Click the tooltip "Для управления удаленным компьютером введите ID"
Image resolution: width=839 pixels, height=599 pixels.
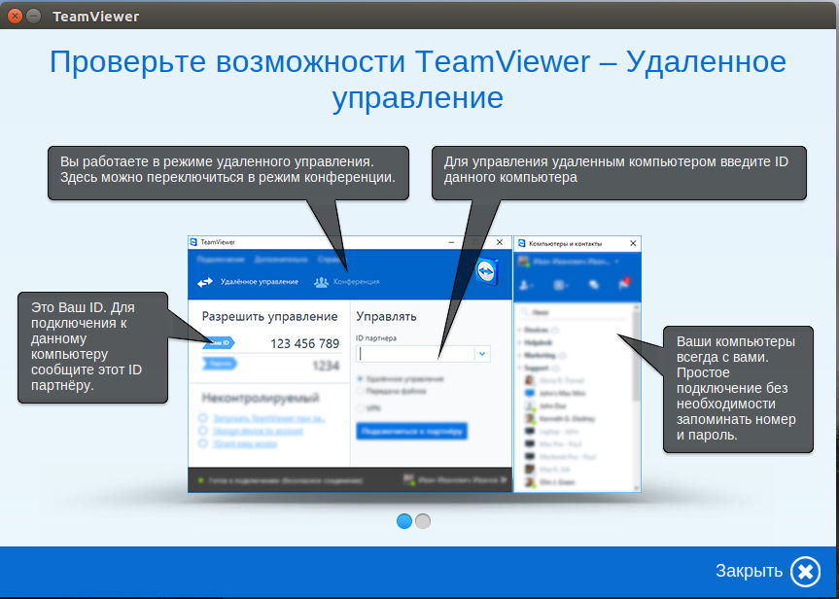click(618, 173)
